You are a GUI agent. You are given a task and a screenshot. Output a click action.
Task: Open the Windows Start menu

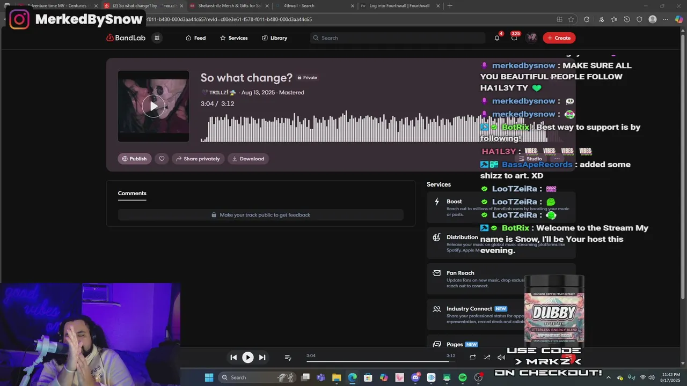(x=209, y=377)
